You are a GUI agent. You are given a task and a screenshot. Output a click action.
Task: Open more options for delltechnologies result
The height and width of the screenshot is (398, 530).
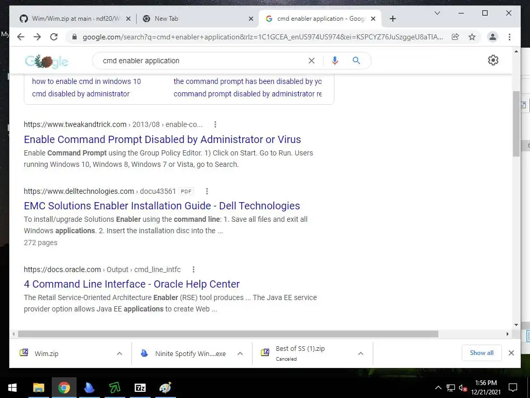[207, 191]
